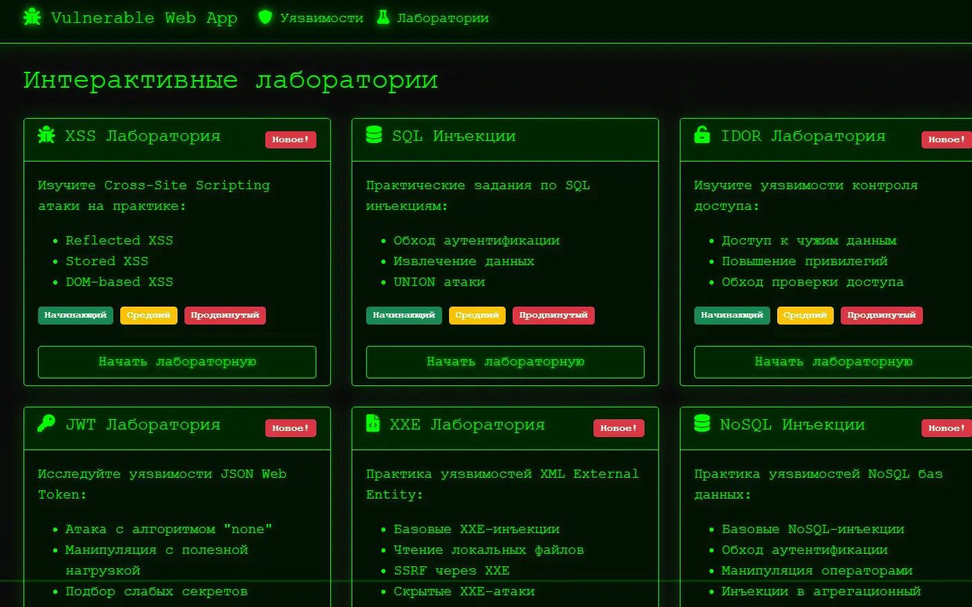The height and width of the screenshot is (607, 972).
Task: Click the XSS Лаборатория card title
Action: [x=143, y=136]
